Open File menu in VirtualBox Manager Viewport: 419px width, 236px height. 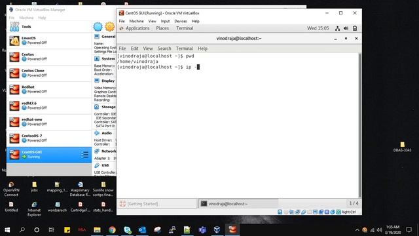tap(12, 18)
